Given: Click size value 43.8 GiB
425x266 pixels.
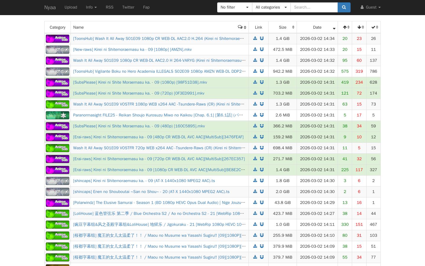Looking at the screenshot, I should click(x=282, y=202).
